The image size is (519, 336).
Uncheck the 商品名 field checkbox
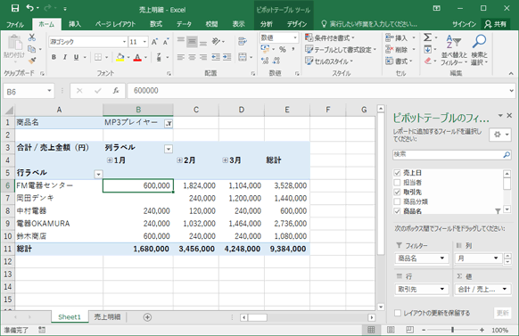pos(397,211)
